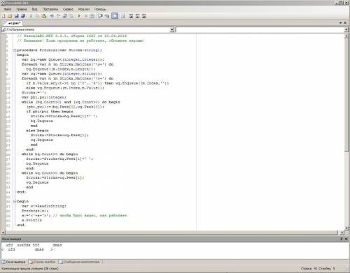Click the New file toolbar icon
This screenshot has height=273, width=350.
pyautogui.click(x=3, y=16)
